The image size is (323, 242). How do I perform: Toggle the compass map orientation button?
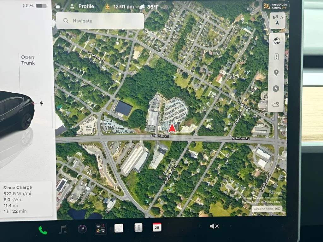278,20
